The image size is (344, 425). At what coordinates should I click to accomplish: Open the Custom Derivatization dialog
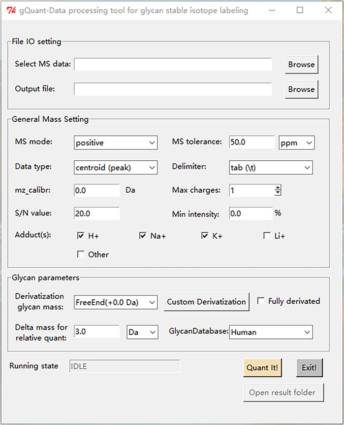pos(207,302)
